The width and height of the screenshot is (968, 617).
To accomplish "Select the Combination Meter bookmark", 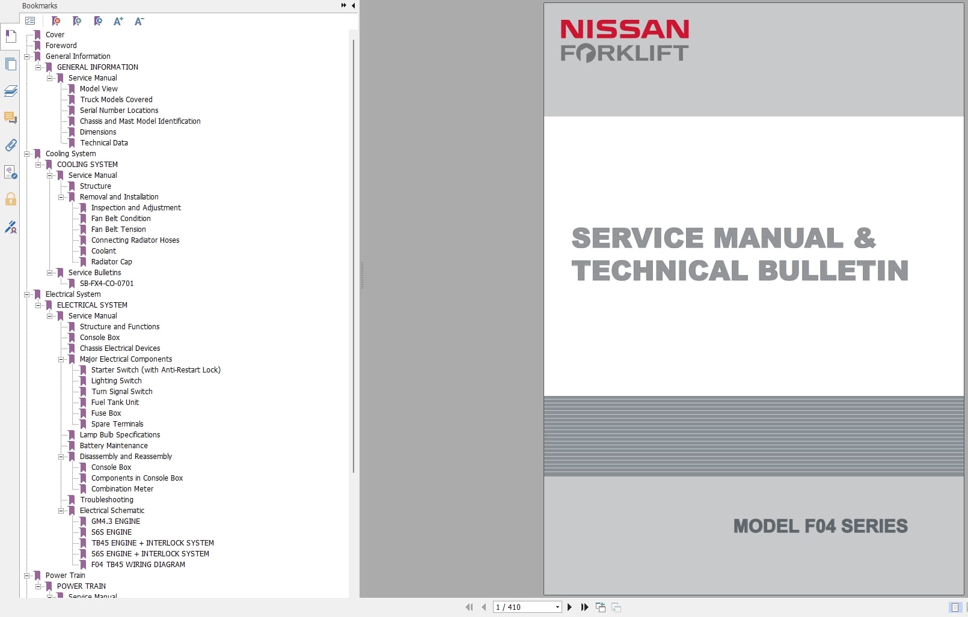I will 122,489.
